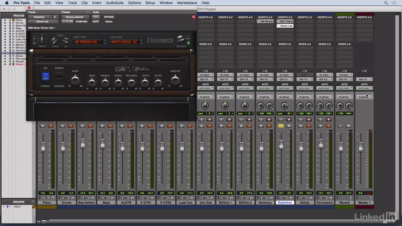This screenshot has height=226, width=402.
Task: Open the Groups panel dropdown arrow
Action: tap(33, 202)
